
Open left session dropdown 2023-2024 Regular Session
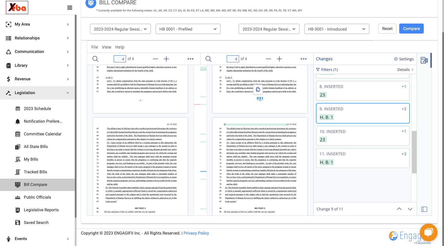(x=120, y=29)
